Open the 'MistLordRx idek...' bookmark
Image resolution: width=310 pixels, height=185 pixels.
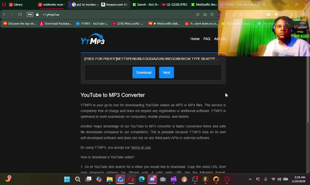(x=164, y=24)
